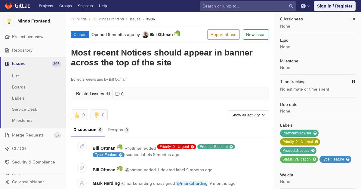This screenshot has height=189, width=361.
Task: Click the related issues count badge
Action: coord(119,94)
